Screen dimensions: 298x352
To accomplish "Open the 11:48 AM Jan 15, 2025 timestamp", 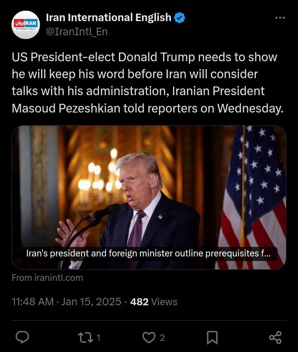I will click(66, 302).
